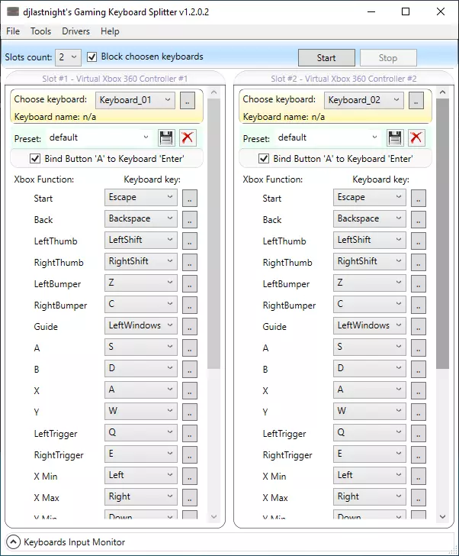Click the '..' button next to Guide in Slot #1

(190, 326)
